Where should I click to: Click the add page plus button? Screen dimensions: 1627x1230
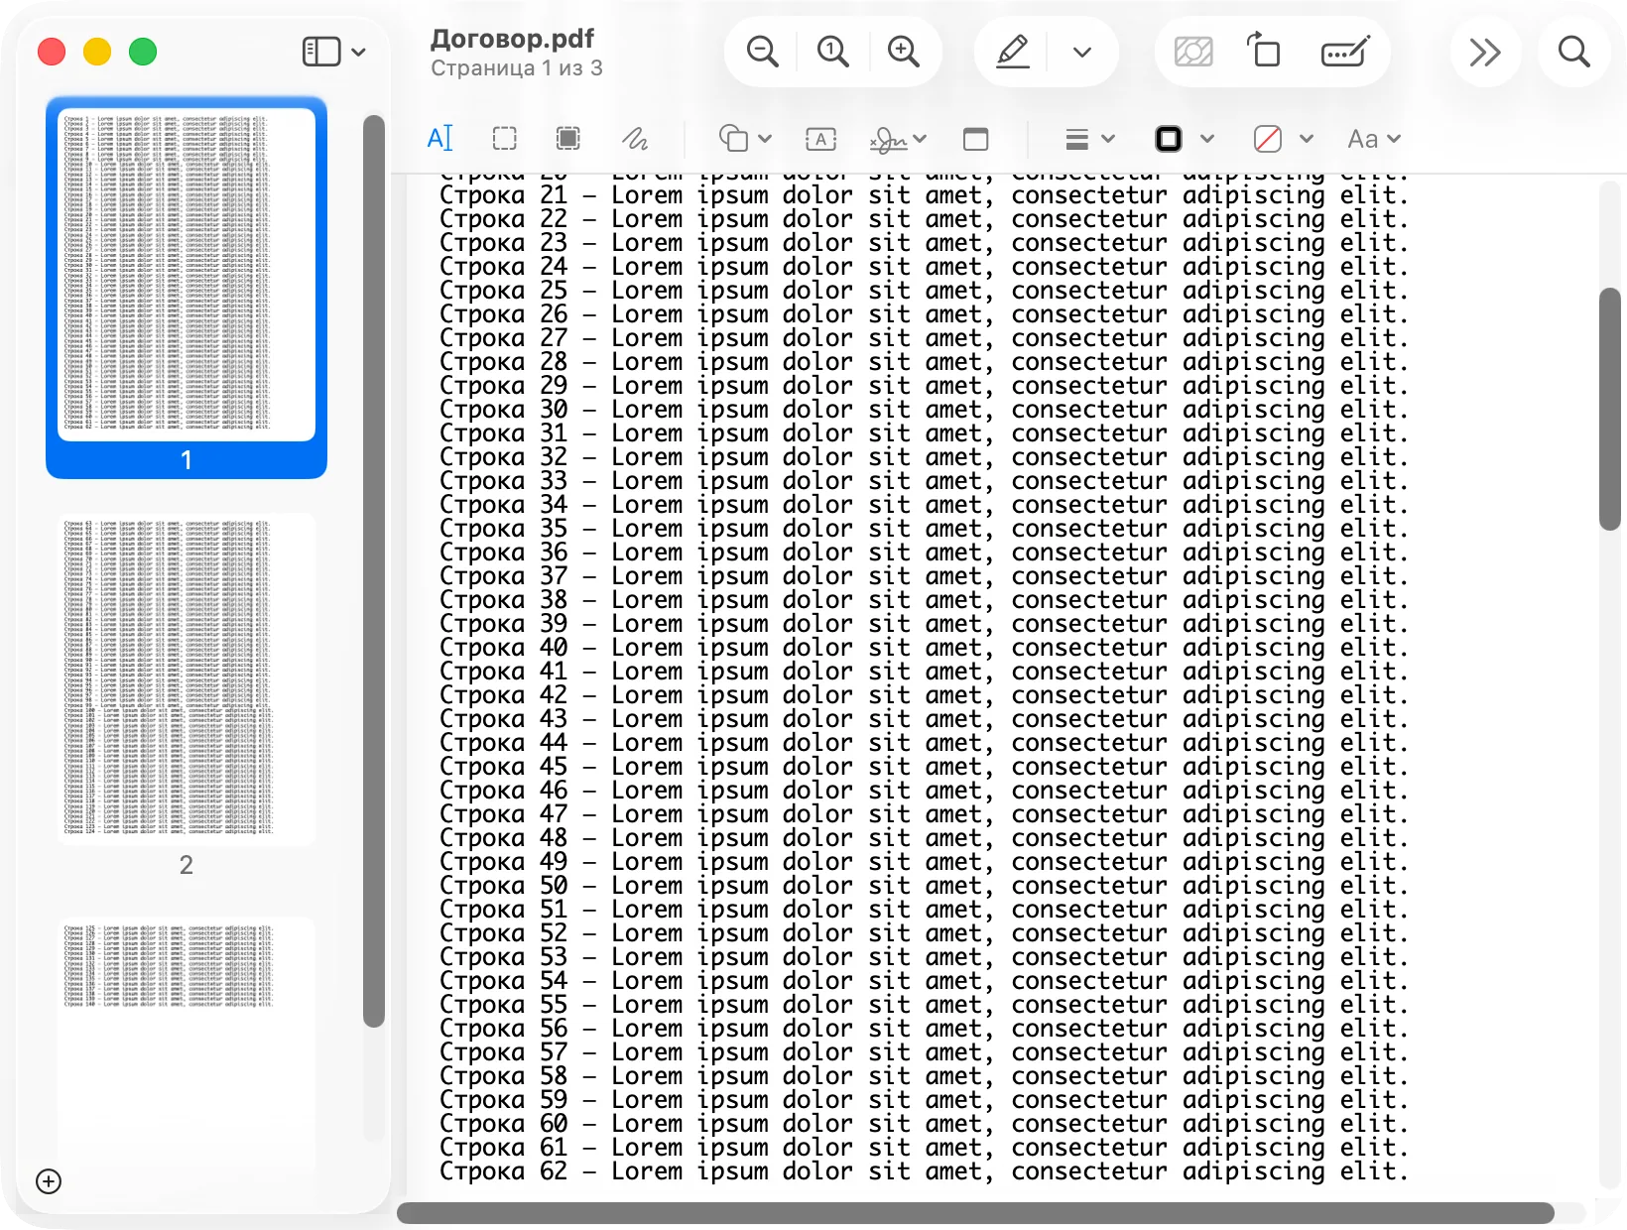click(49, 1181)
